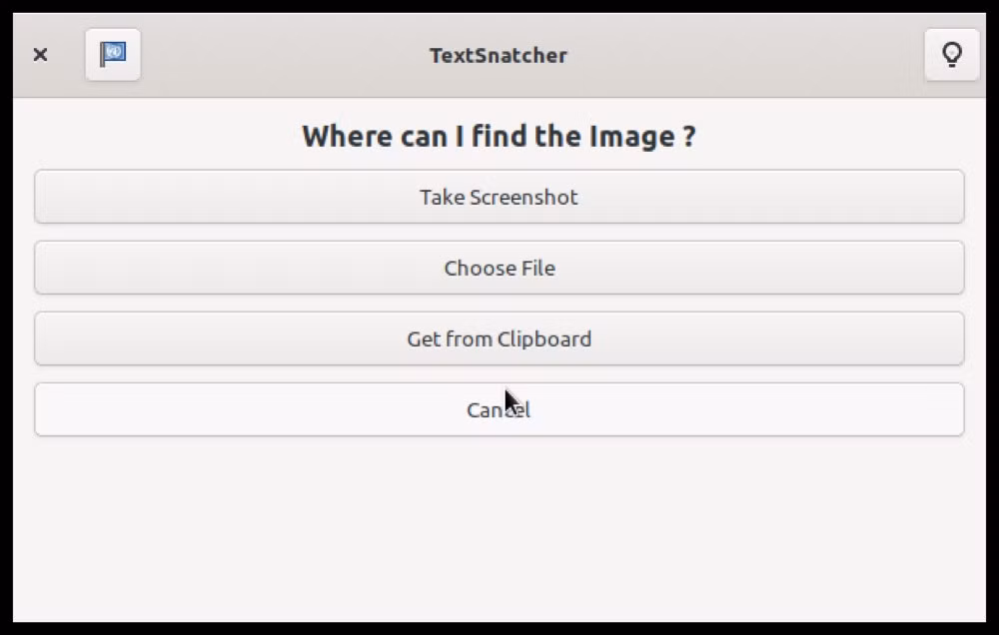
Task: Hit the lightbulb icon right of the title
Action: coord(952,55)
